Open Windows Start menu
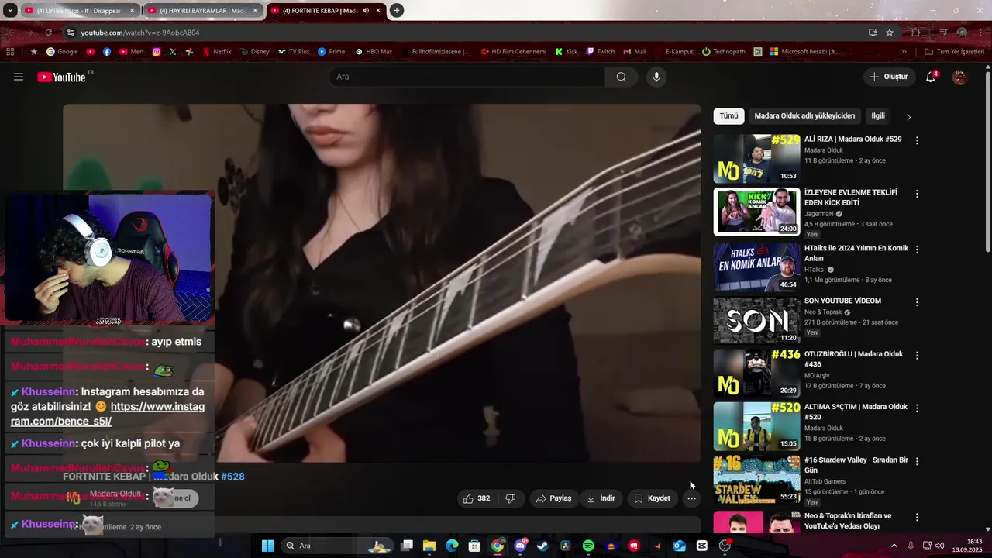 coord(267,546)
